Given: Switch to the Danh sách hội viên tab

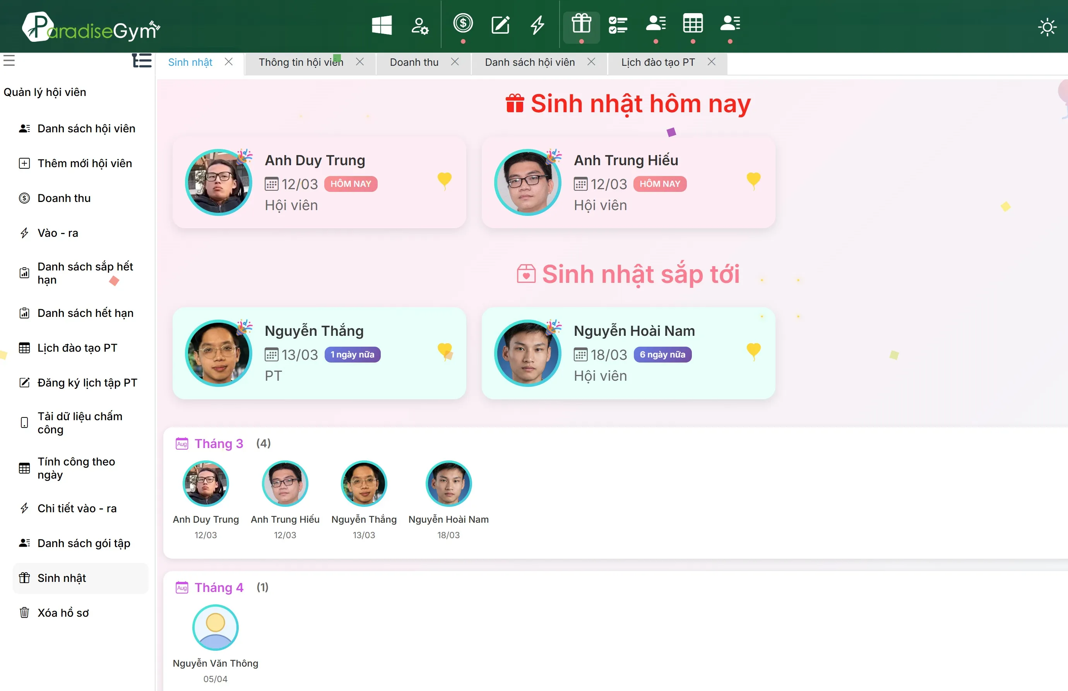Looking at the screenshot, I should [x=529, y=62].
